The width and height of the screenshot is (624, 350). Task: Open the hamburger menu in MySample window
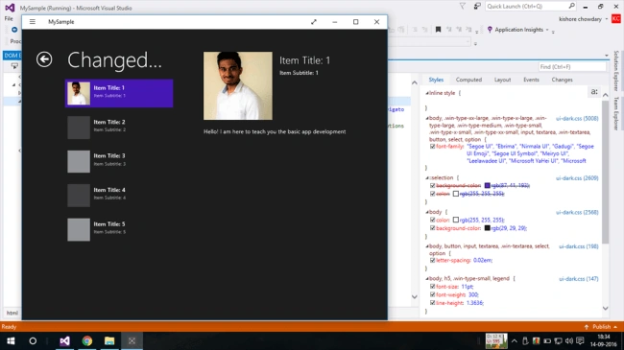[x=33, y=22]
